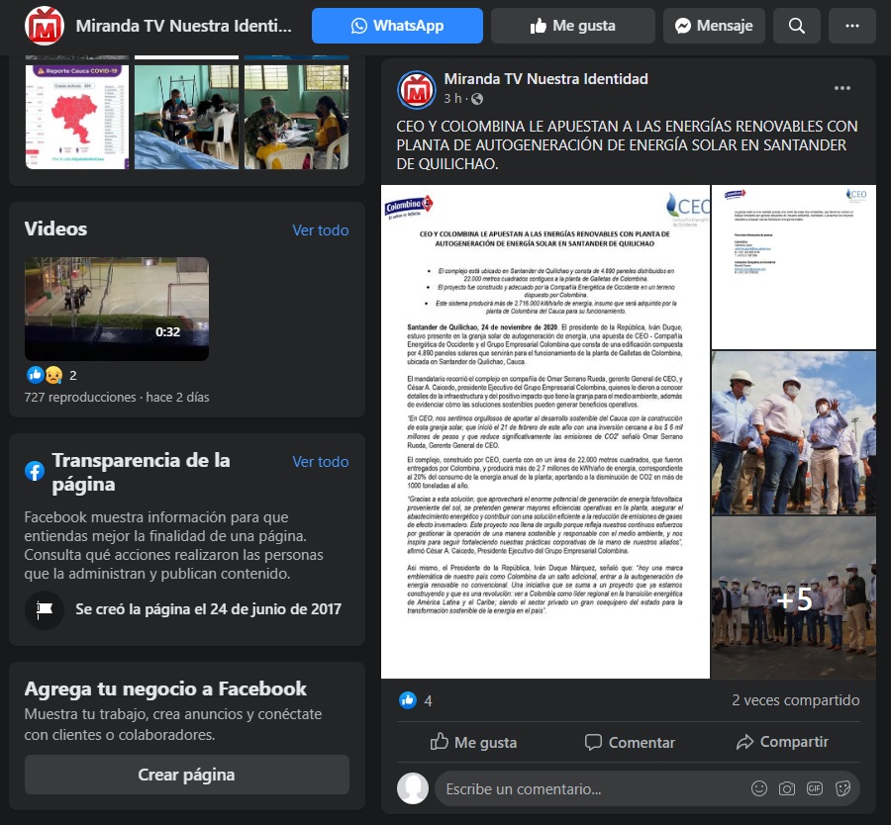This screenshot has height=825, width=891.
Task: Open the photo of men in white helmets
Action: click(x=794, y=432)
